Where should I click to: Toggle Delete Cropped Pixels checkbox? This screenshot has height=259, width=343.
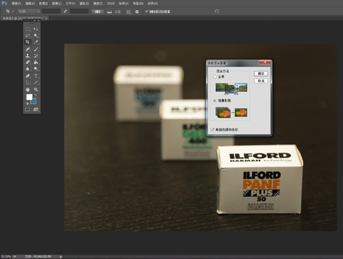147,12
